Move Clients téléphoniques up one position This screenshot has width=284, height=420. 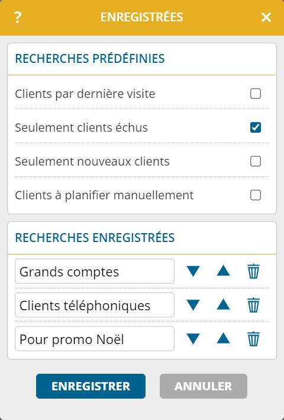click(223, 304)
